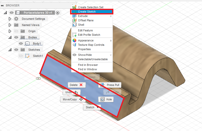Click the Move/Copy button
This screenshot has height=131, width=202.
point(73,99)
